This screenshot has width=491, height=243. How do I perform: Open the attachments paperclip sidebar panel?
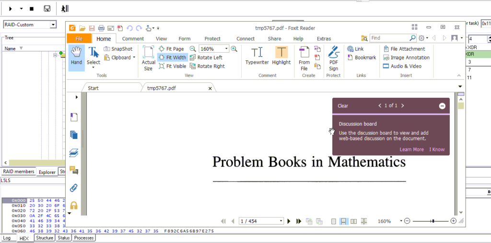[x=73, y=188]
